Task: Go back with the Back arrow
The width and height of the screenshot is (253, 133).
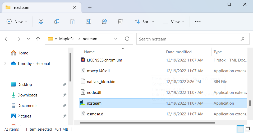Action: (7, 39)
